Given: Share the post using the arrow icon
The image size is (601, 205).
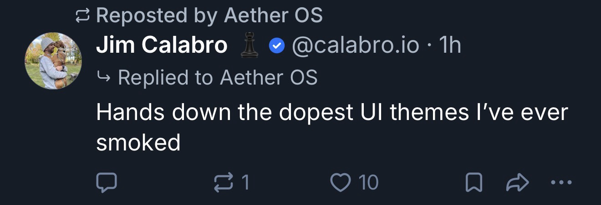Looking at the screenshot, I should 517,182.
